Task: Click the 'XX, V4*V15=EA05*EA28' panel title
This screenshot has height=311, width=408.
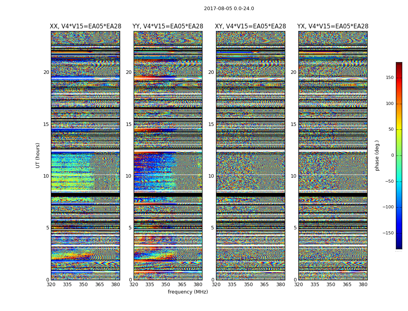Action: (85, 26)
